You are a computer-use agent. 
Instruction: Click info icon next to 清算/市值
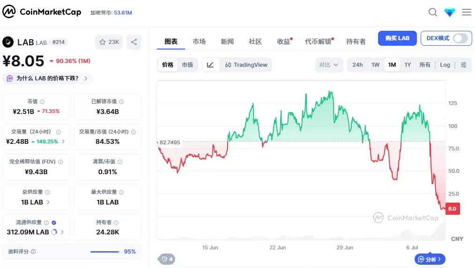(120, 162)
